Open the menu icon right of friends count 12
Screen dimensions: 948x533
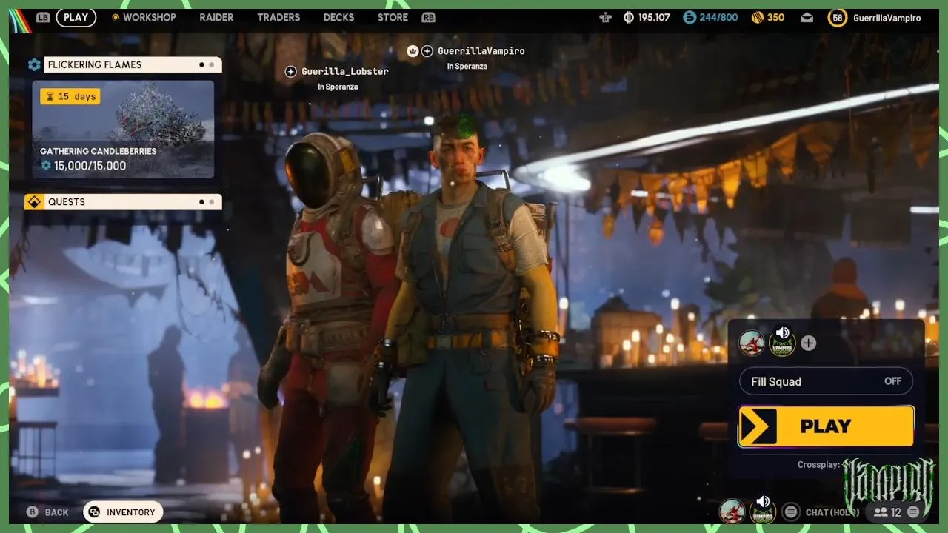pos(913,512)
